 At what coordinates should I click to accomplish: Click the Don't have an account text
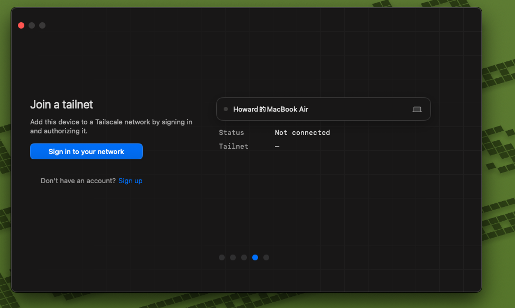[x=78, y=181]
